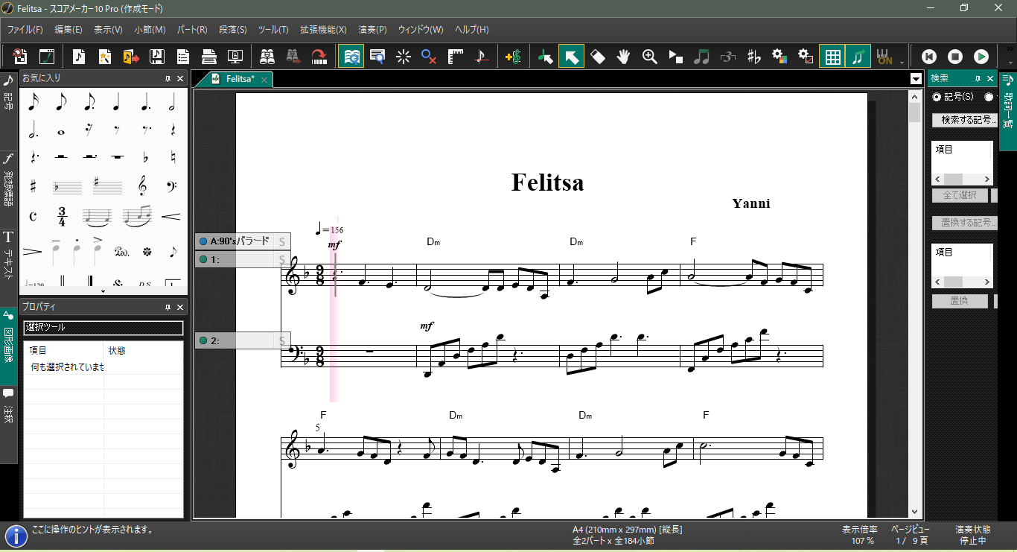This screenshot has height=552, width=1017.
Task: Open the ファイル(F) menu
Action: click(x=25, y=30)
